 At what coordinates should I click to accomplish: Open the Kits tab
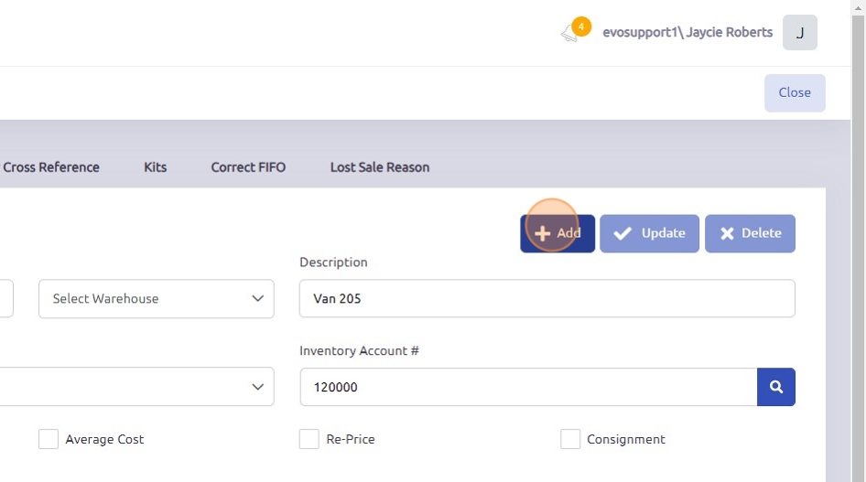[x=156, y=167]
